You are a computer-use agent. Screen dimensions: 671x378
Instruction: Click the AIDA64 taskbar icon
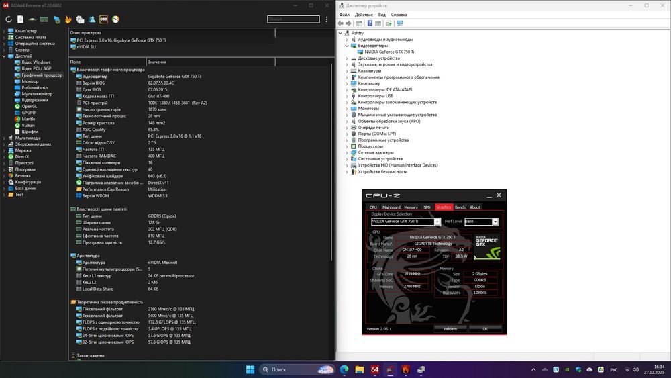(375, 369)
